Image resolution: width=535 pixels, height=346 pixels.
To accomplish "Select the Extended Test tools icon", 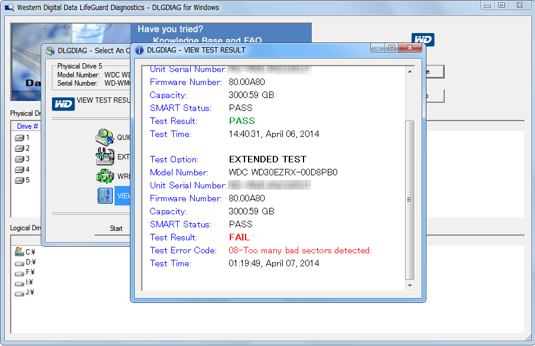I will pyautogui.click(x=105, y=156).
